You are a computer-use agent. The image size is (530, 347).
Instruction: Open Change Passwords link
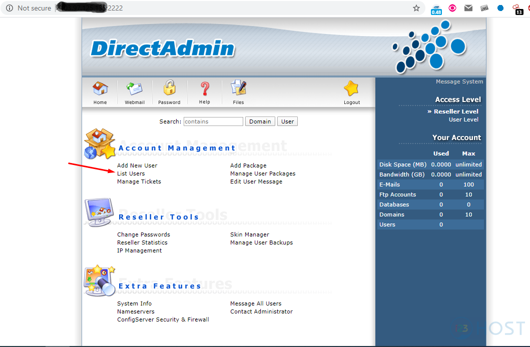click(143, 234)
